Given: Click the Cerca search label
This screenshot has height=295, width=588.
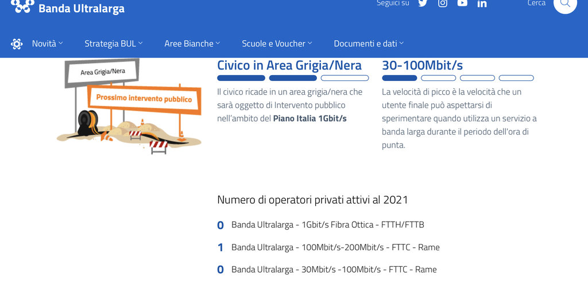Looking at the screenshot, I should (536, 3).
